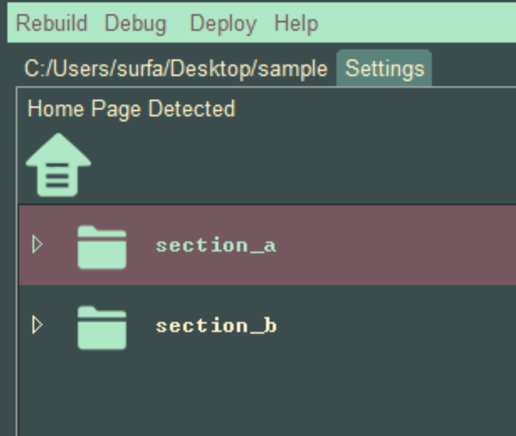Screen dimensions: 516x436
Task: Click blank menu bar area right of Help
Action: (x=415, y=23)
